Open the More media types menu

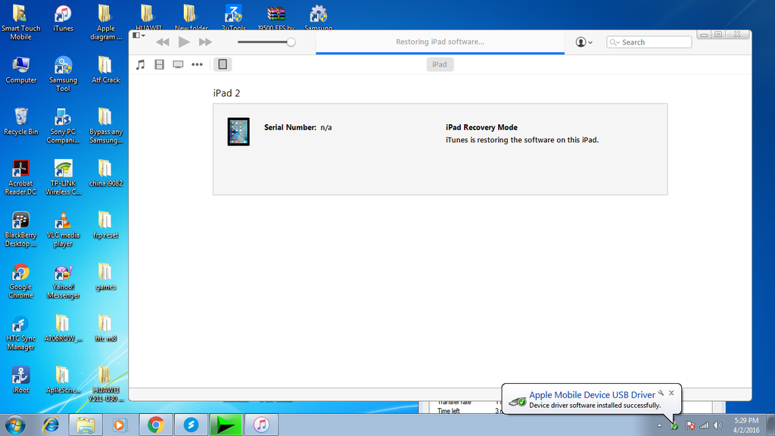click(x=197, y=64)
